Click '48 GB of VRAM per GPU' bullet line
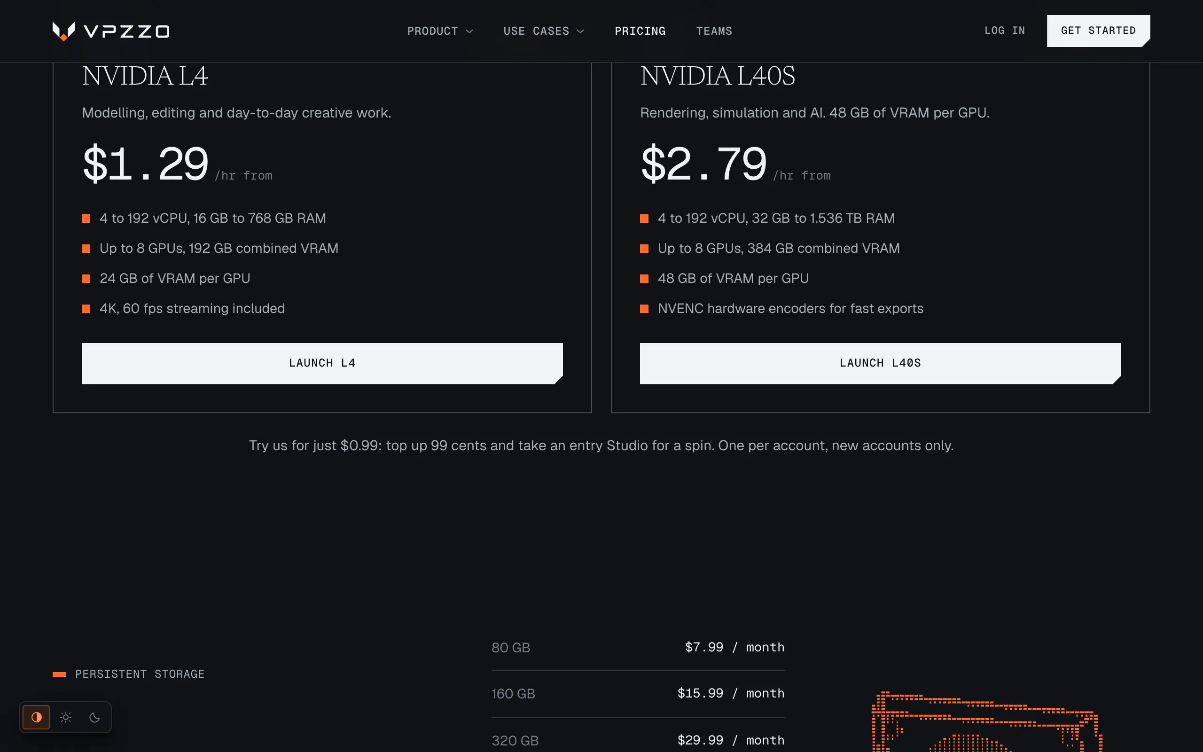The width and height of the screenshot is (1203, 752). [733, 279]
